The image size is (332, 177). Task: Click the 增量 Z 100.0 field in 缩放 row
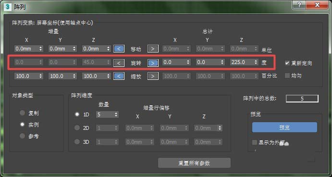[97, 76]
